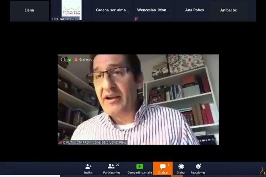Click the Invitar add-person icon

tap(88, 167)
